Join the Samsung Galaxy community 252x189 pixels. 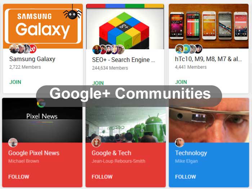(15, 82)
